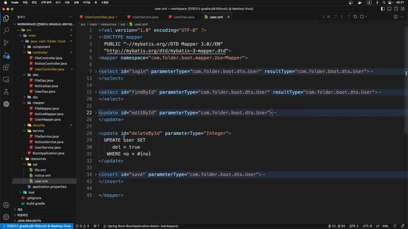Open .gitignore file
The image size is (408, 229).
pos(34,198)
